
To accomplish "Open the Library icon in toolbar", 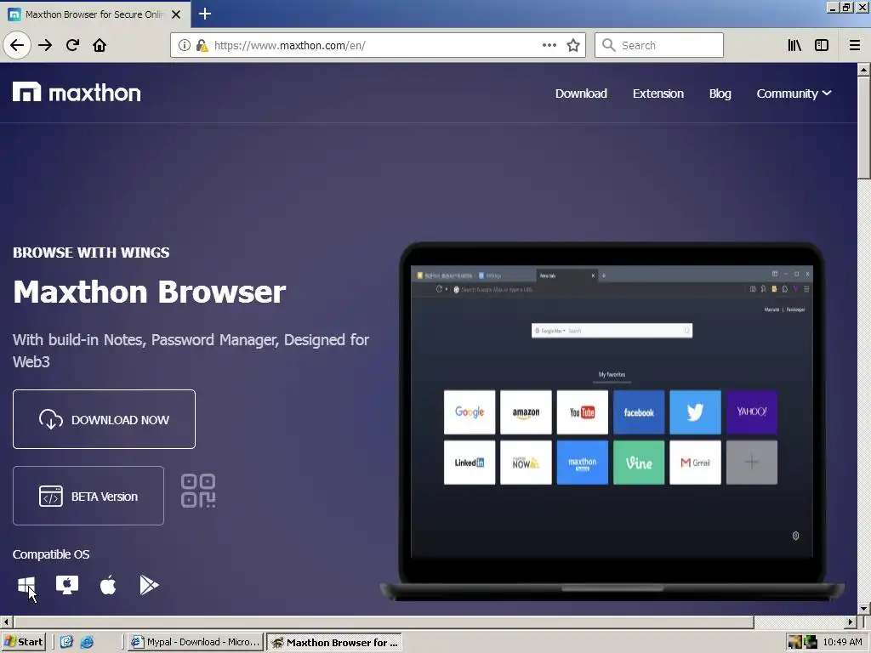I will click(794, 45).
